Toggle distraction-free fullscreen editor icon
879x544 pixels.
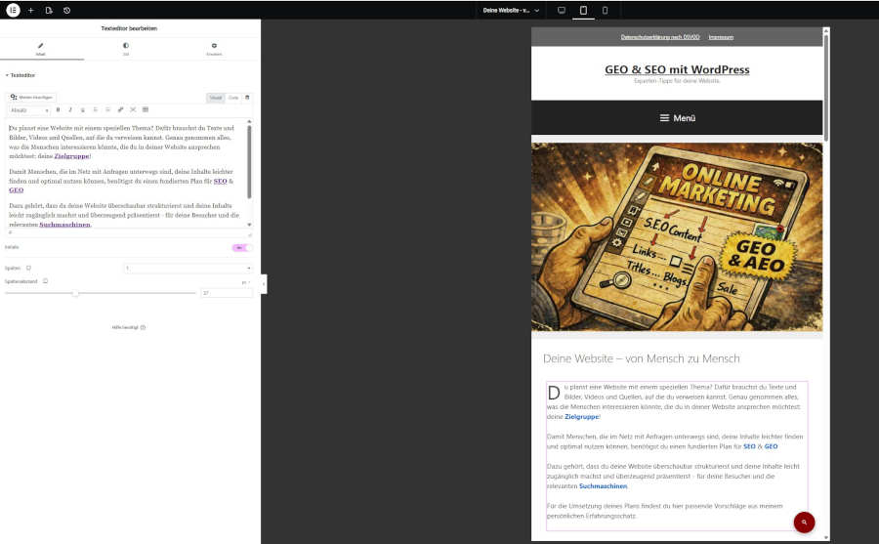[133, 110]
